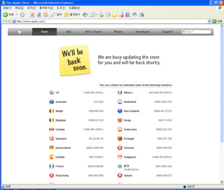The height and width of the screenshot is (190, 224).
Task: Click the Canada flag icon
Action: (52, 129)
